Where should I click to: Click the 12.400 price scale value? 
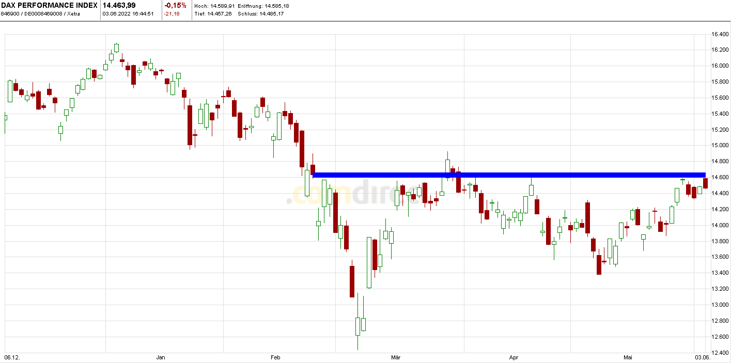(x=720, y=352)
